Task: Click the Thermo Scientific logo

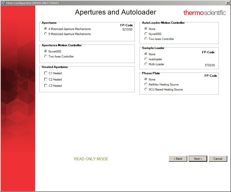Action: tap(204, 13)
